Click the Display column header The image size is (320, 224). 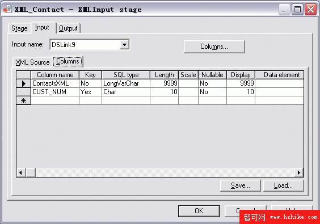[x=241, y=75]
